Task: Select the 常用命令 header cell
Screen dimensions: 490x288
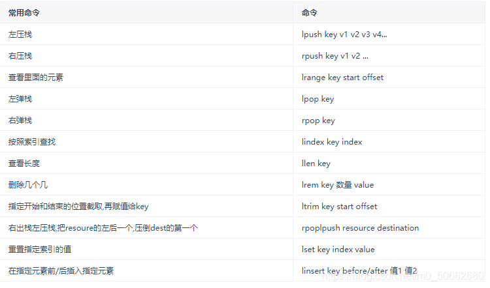Action: point(146,13)
